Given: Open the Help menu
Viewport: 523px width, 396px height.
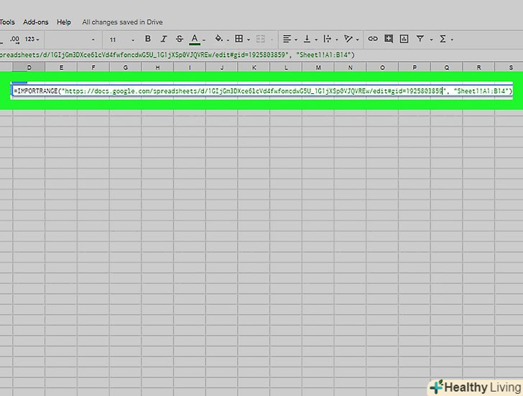Looking at the screenshot, I should pos(64,22).
